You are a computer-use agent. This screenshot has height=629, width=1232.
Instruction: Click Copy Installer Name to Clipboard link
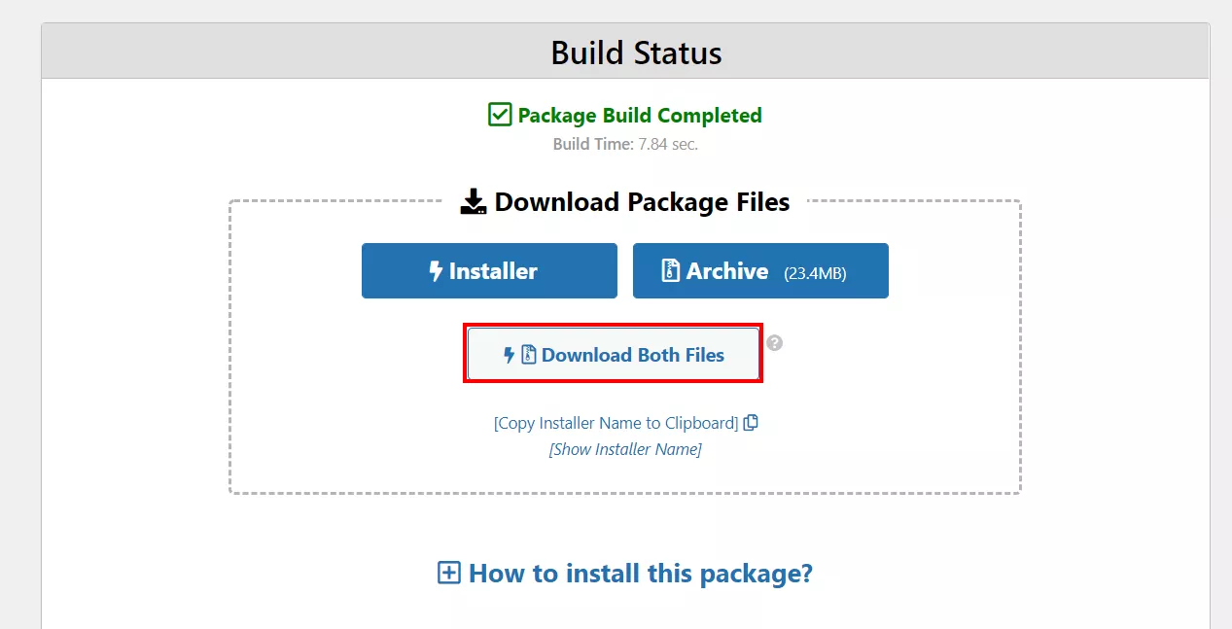pos(616,423)
